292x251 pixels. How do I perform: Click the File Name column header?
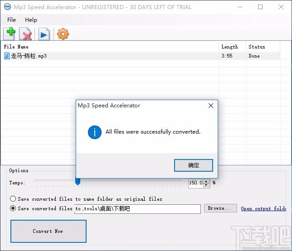point(110,47)
